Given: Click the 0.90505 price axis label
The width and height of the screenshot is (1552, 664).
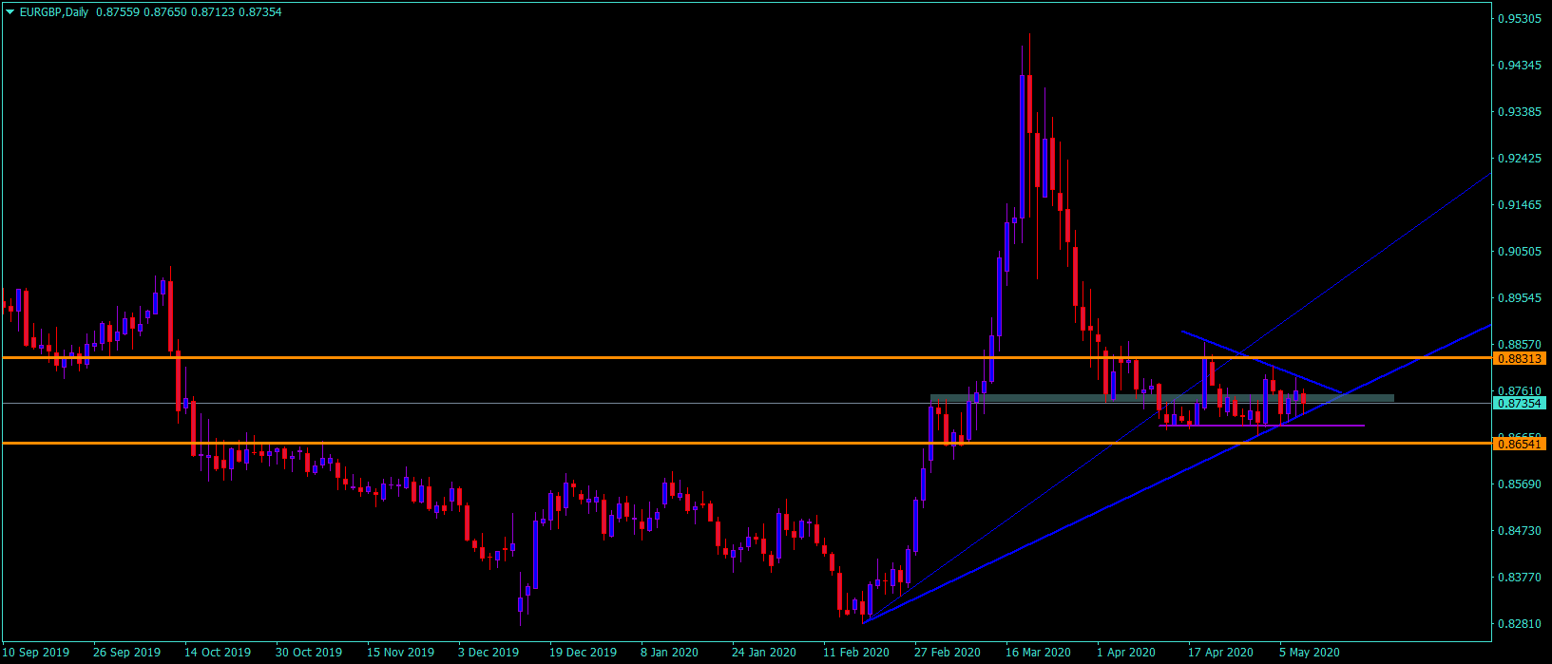Looking at the screenshot, I should 1519,252.
